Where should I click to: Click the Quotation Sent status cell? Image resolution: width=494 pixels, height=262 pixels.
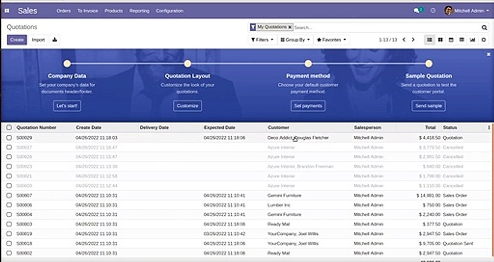(458, 243)
